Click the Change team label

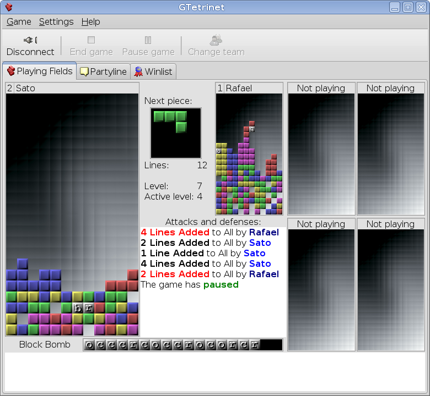click(x=216, y=52)
